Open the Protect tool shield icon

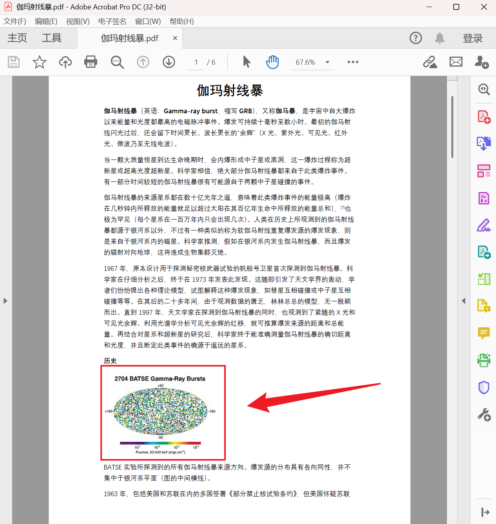pyautogui.click(x=484, y=387)
